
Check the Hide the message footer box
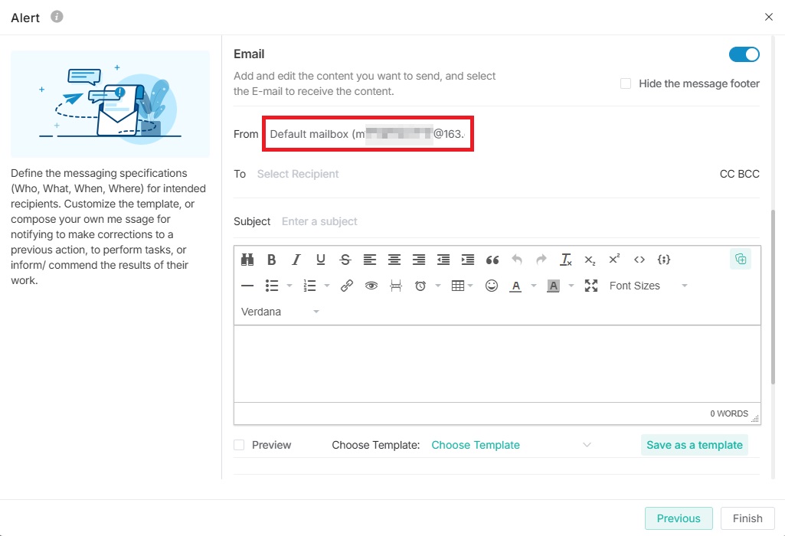[626, 83]
